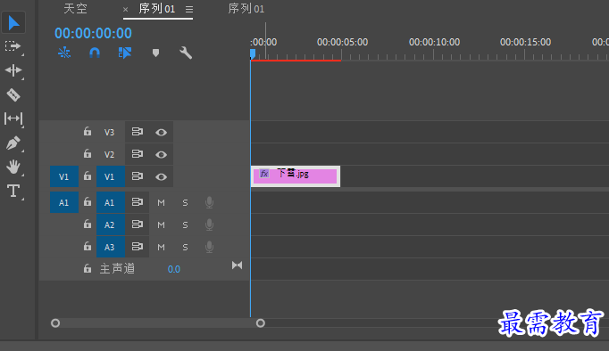Toggle sync lock for A3

point(138,247)
